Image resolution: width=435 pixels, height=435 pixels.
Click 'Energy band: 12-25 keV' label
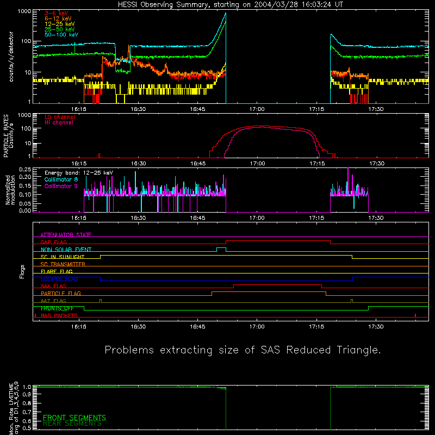click(79, 173)
